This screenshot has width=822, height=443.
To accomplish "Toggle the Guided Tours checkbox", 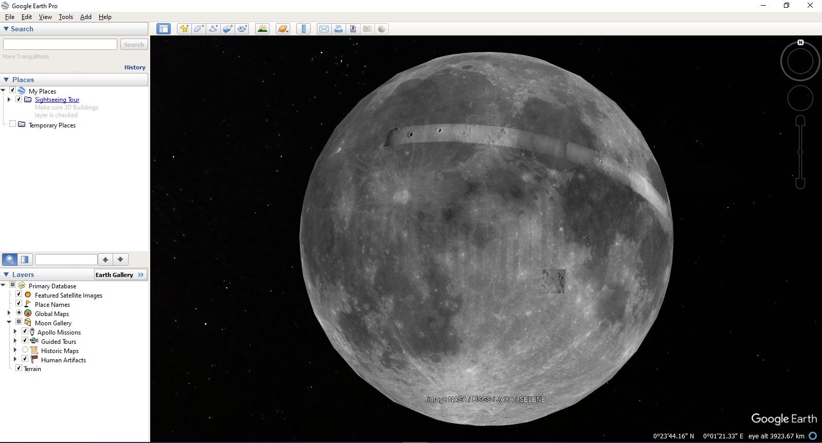I will (x=25, y=341).
